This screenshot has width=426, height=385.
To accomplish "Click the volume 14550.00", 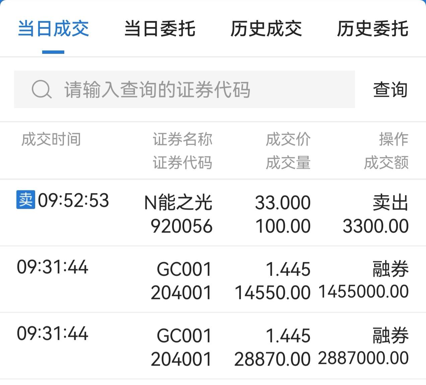I will pyautogui.click(x=273, y=293).
